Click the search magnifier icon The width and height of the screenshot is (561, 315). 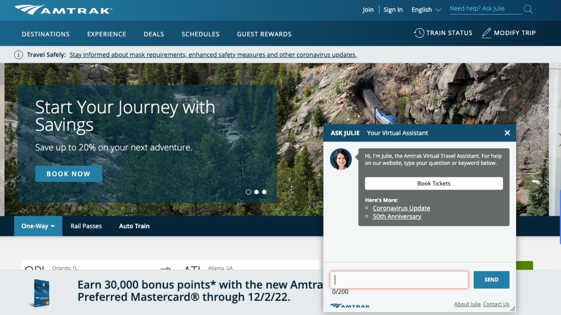pos(528,9)
